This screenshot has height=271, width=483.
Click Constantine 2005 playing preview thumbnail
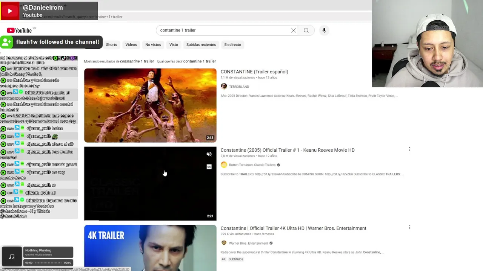click(x=150, y=184)
